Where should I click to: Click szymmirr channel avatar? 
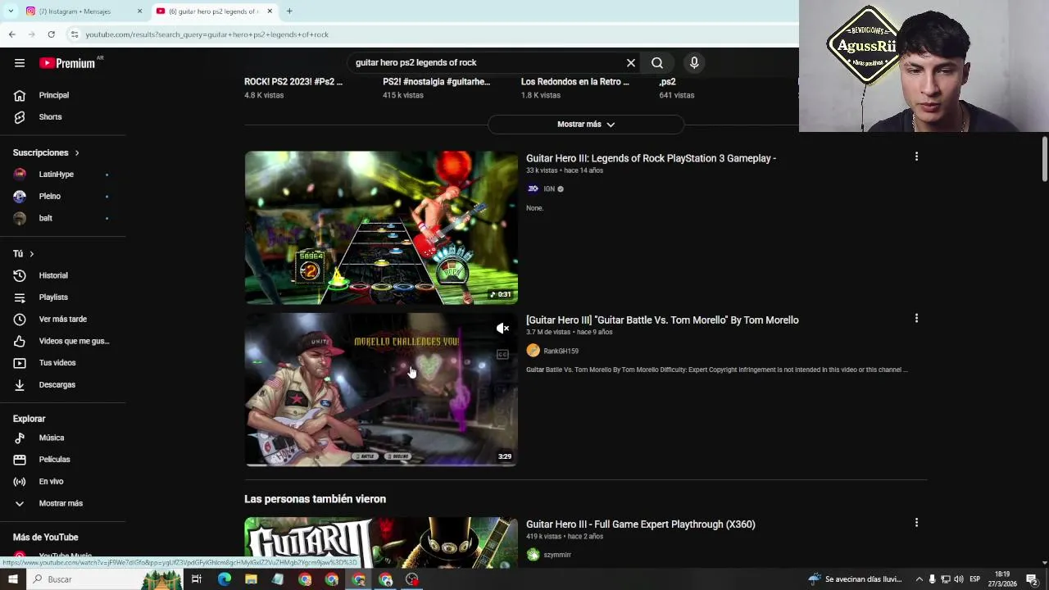coord(533,555)
